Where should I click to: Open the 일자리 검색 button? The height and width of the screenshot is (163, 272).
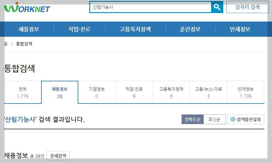tap(248, 7)
